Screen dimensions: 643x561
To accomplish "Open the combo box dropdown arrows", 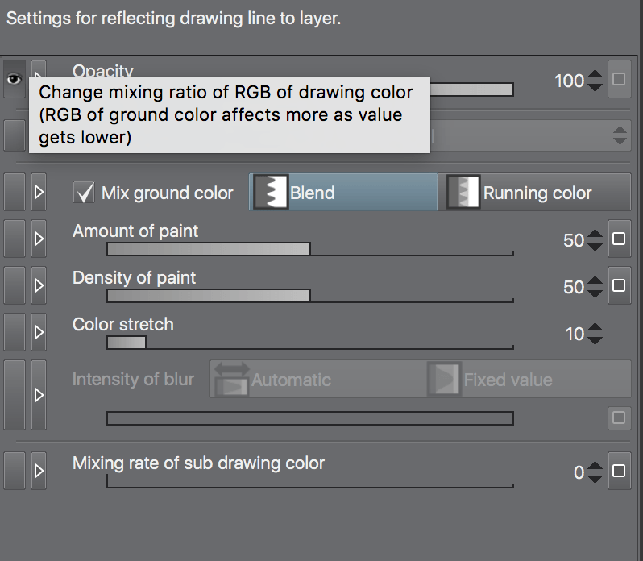I will click(x=620, y=135).
